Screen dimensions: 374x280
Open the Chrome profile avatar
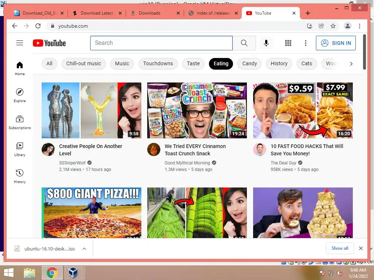(x=348, y=26)
